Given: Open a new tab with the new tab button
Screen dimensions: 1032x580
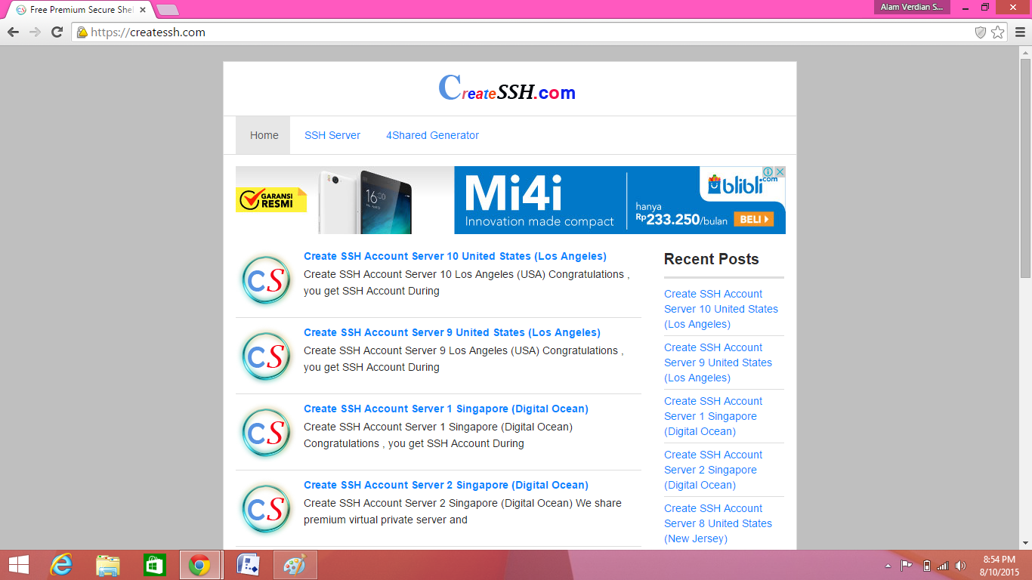Looking at the screenshot, I should (167, 10).
